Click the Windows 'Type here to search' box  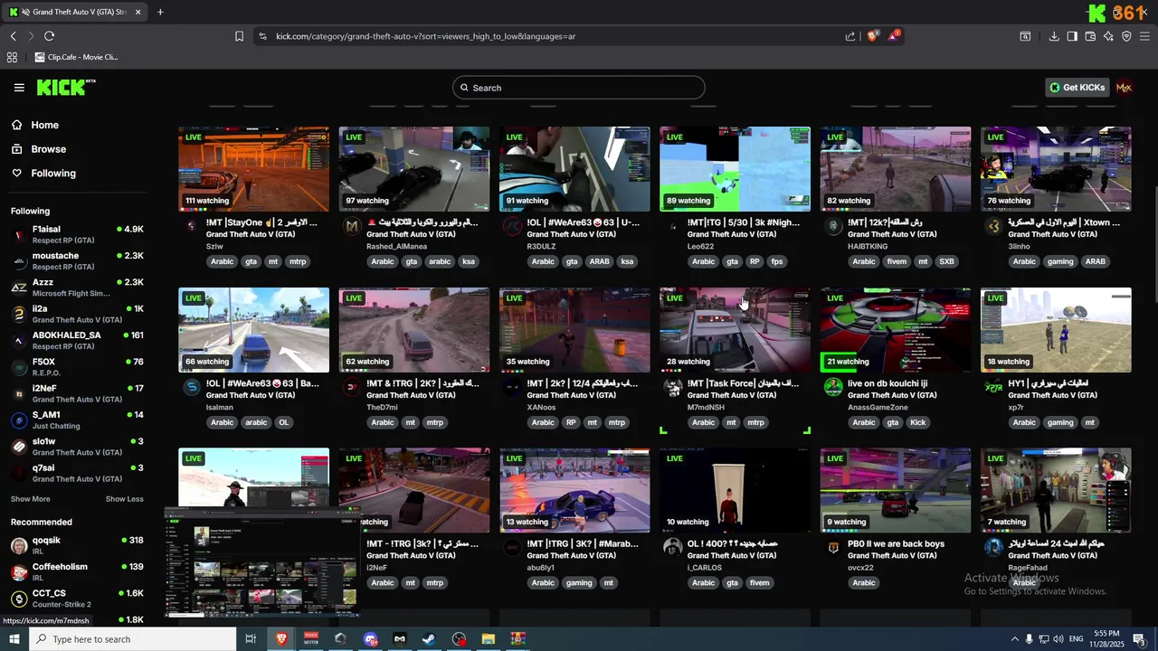pyautogui.click(x=132, y=639)
